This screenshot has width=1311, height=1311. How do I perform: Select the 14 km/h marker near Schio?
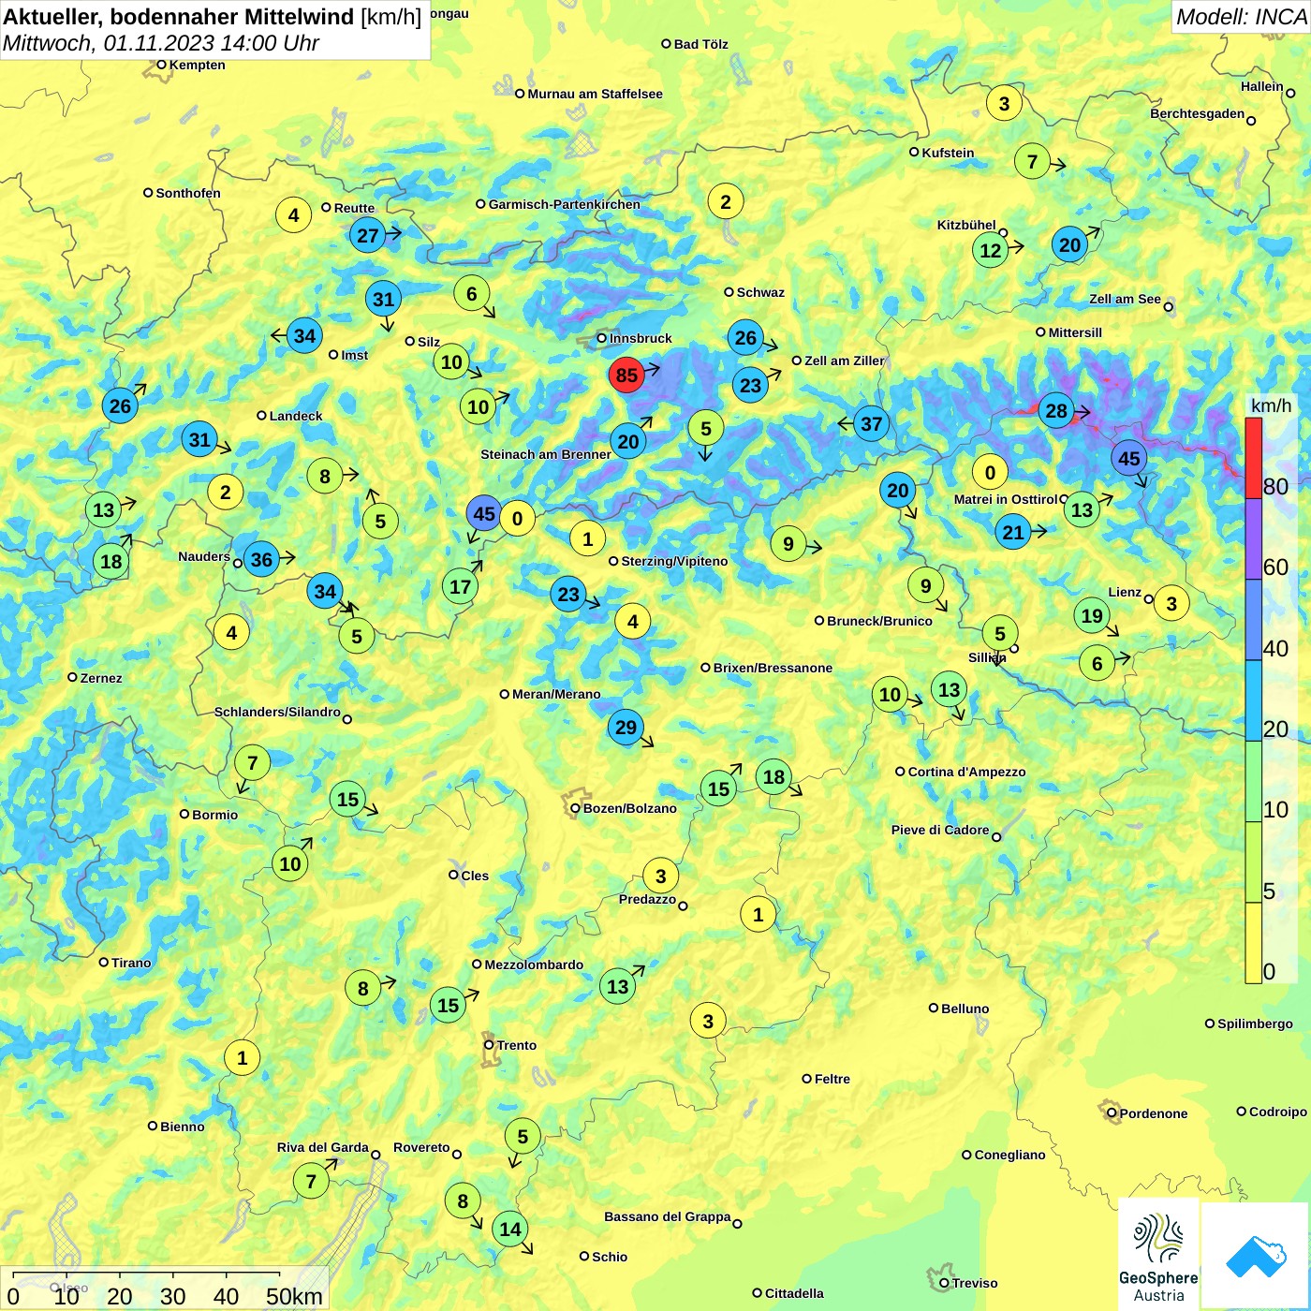click(x=510, y=1229)
